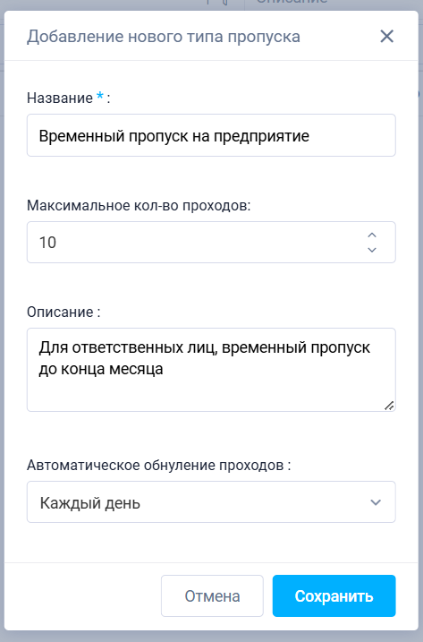Click the blue required asterisk next to Название
Viewport: 423px width, 642px height.
point(100,97)
